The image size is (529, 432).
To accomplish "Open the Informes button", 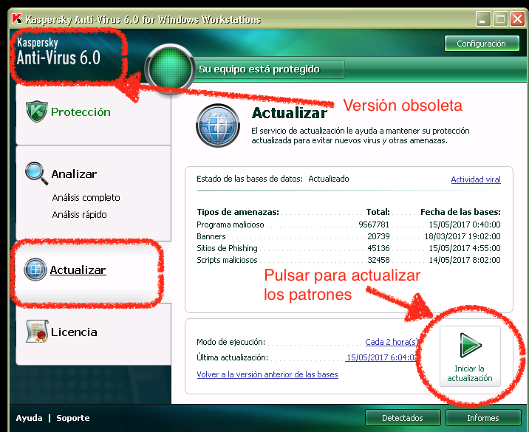I will 483,418.
